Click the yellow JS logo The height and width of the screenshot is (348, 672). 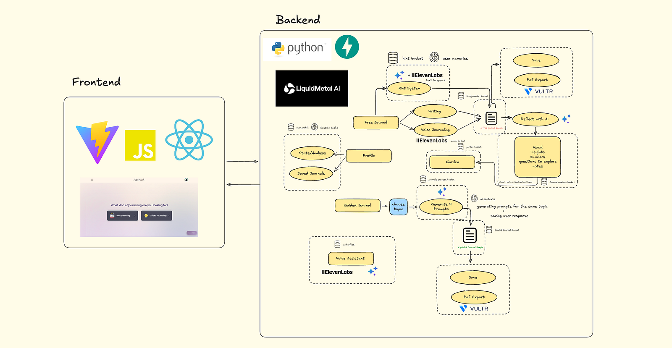140,145
